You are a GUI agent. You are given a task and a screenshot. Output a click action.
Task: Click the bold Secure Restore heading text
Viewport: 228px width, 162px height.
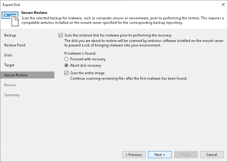pos(34,13)
